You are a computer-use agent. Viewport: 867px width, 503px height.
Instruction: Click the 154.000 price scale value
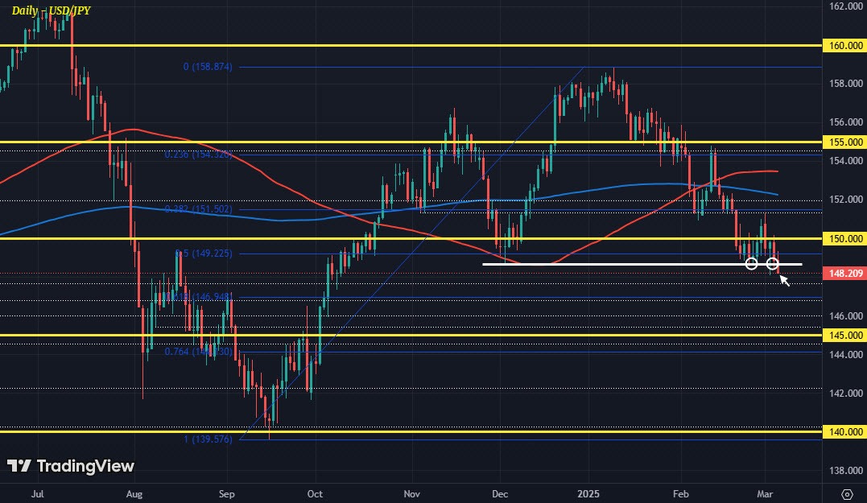pos(846,161)
